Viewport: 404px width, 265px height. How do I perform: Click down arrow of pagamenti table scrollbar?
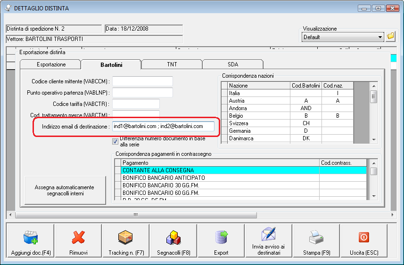pos(374,196)
